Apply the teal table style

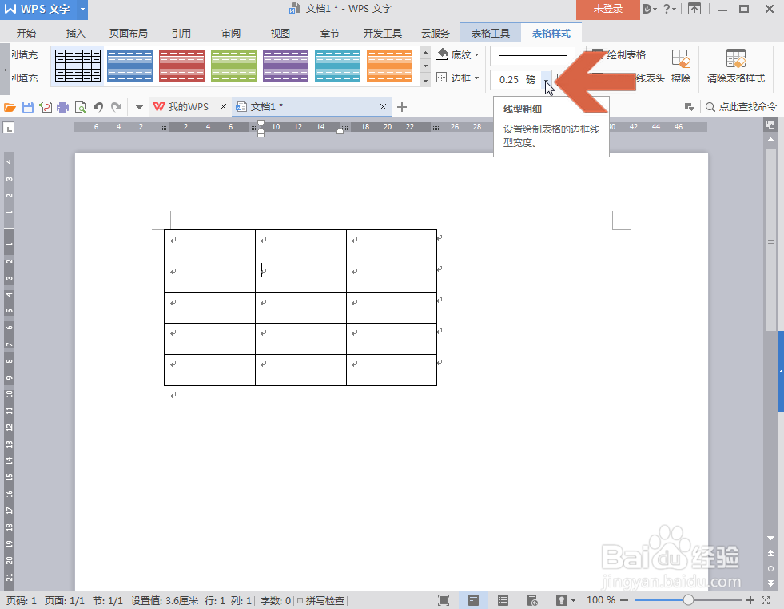(337, 66)
